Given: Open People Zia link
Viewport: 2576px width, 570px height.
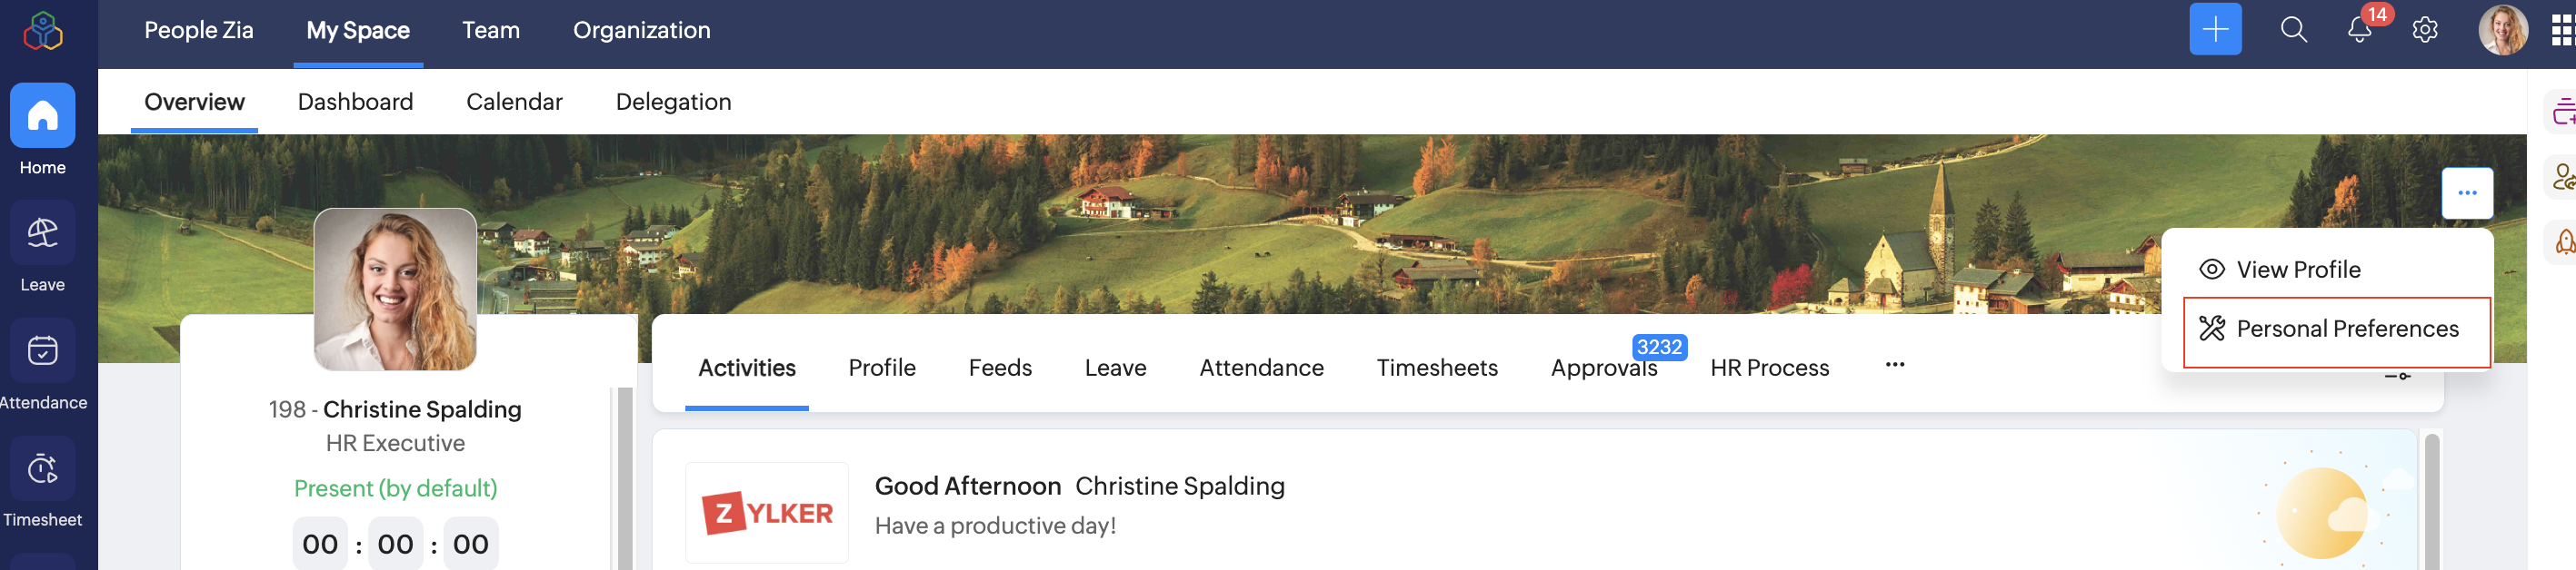Looking at the screenshot, I should coord(199,30).
